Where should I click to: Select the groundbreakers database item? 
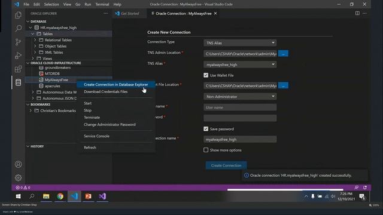click(57, 67)
